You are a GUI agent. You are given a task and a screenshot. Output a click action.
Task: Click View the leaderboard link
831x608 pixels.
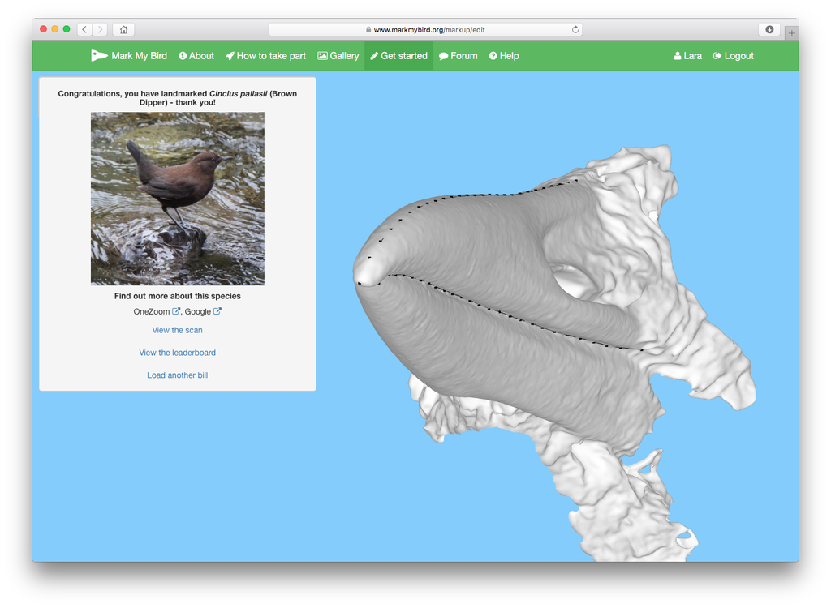pyautogui.click(x=177, y=353)
